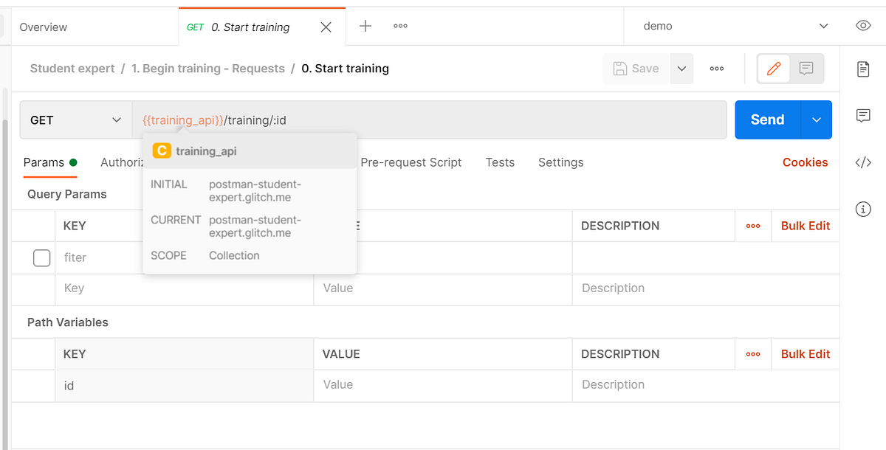This screenshot has width=886, height=450.
Task: Open request actions three-dot menu beside Save
Action: 716,69
